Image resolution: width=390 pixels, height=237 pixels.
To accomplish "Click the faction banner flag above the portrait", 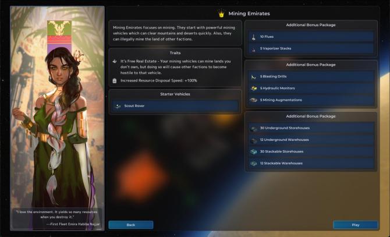I will (x=59, y=37).
